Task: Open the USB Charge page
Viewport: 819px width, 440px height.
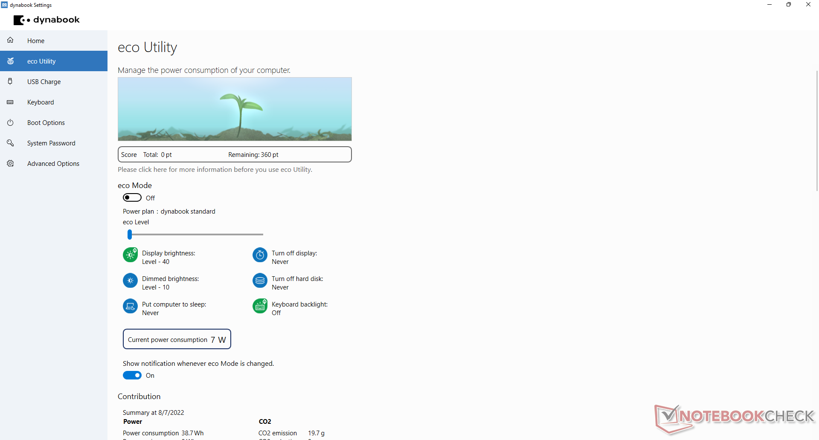Action: 54,81
